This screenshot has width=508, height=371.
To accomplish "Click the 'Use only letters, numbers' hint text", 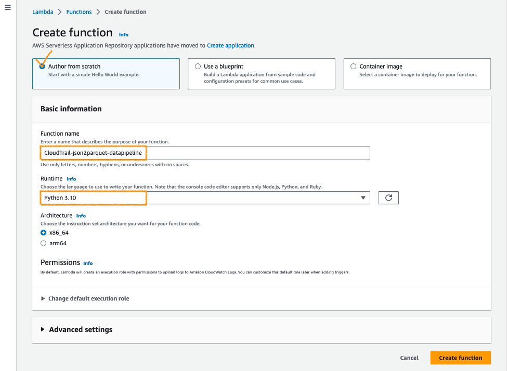I will (x=115, y=165).
